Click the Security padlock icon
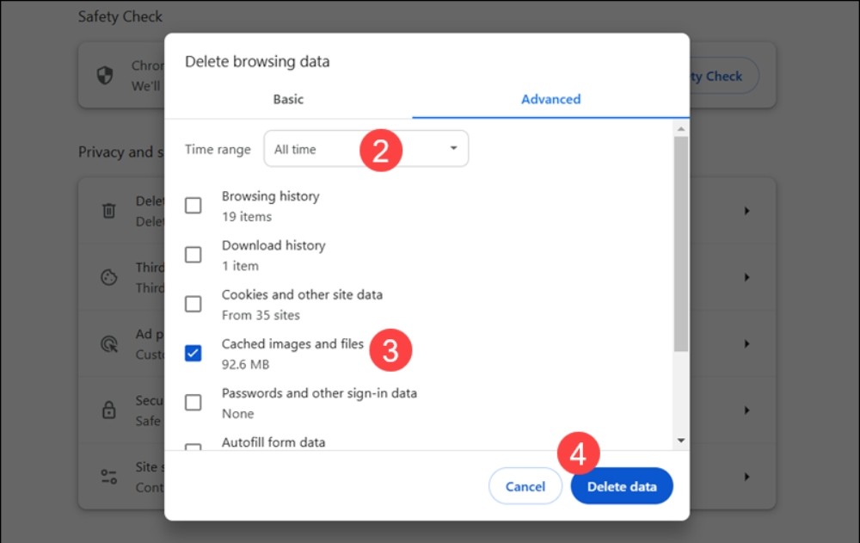 (x=109, y=410)
